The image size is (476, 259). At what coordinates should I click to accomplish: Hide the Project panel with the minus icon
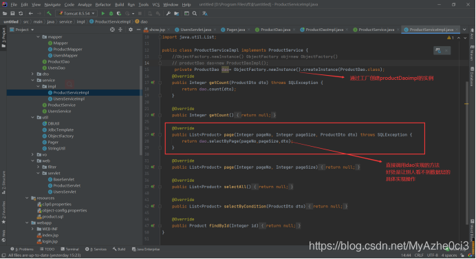(138, 30)
